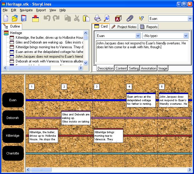Click column marker 1 on corkboard

[32, 87]
